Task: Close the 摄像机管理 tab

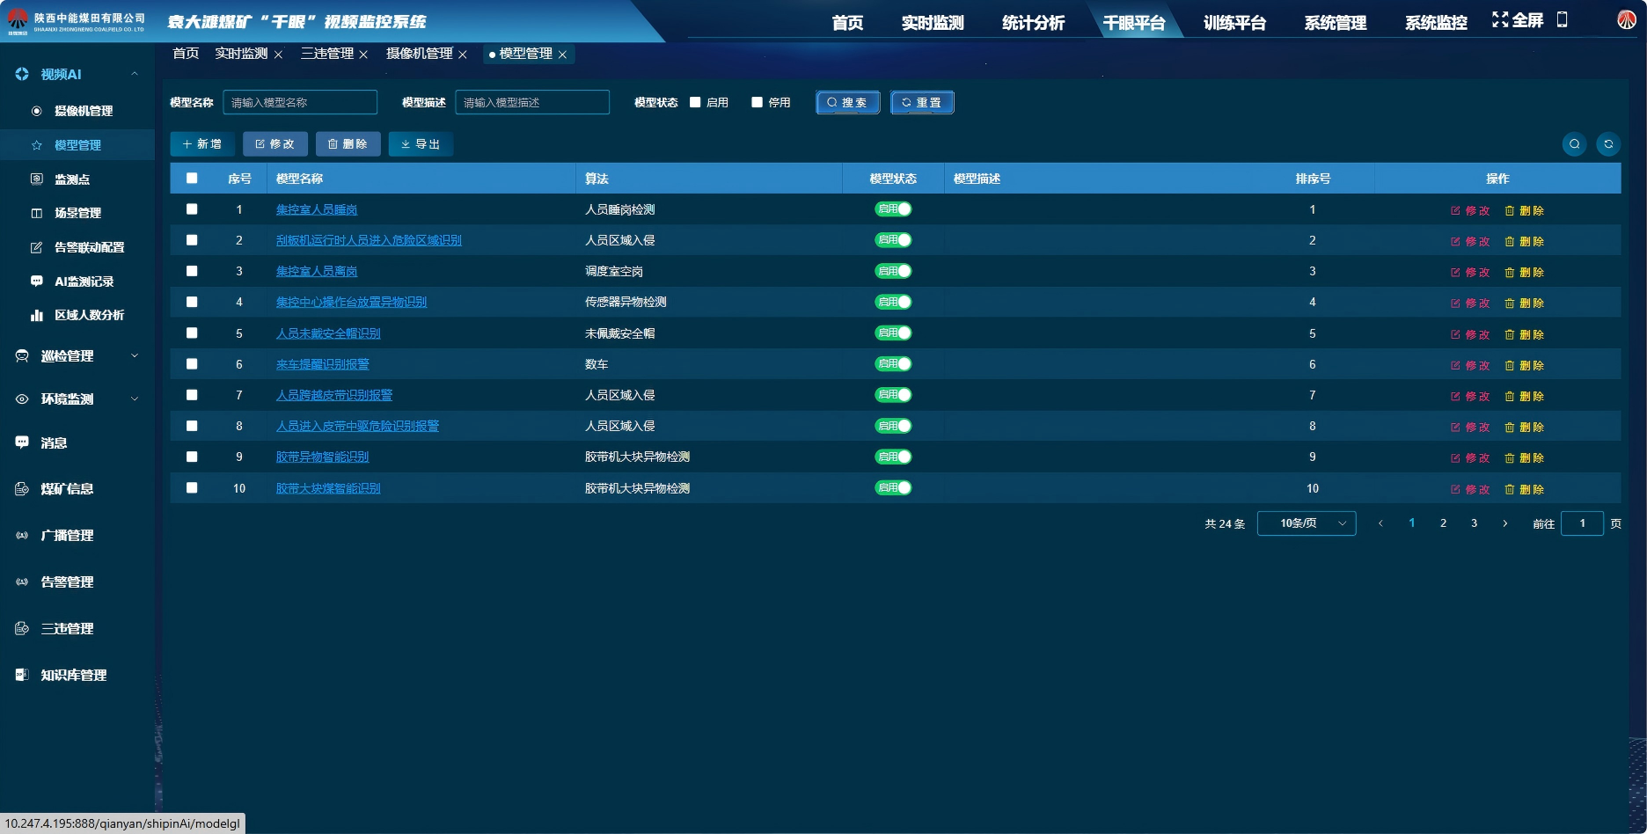Action: pos(463,55)
